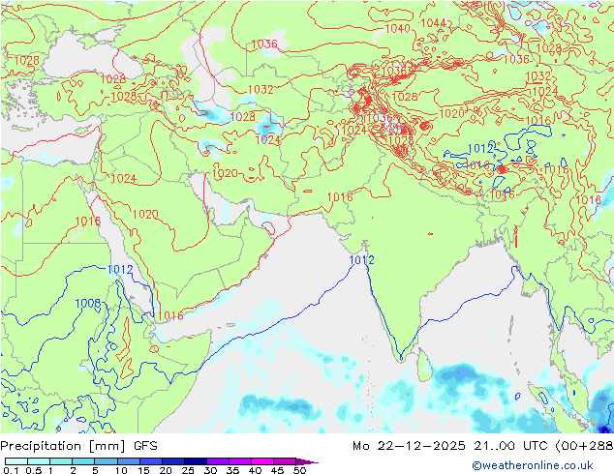Click the '20' legend scale value

166,470
